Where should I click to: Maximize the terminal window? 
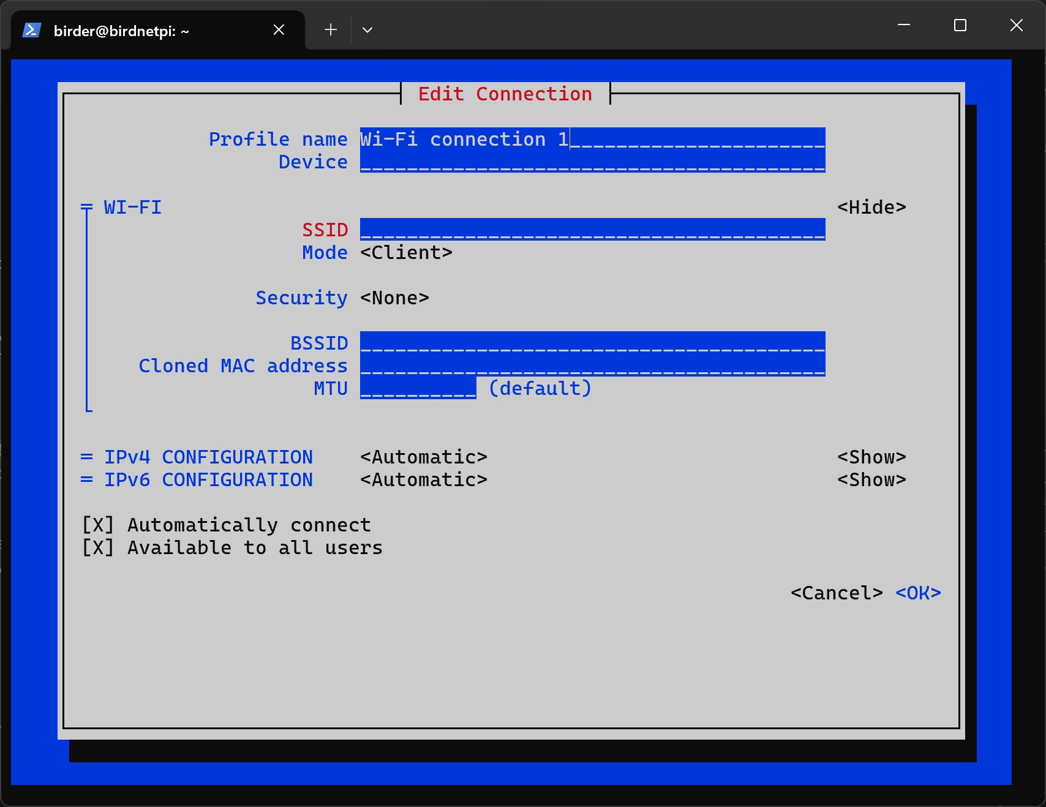pos(960,25)
